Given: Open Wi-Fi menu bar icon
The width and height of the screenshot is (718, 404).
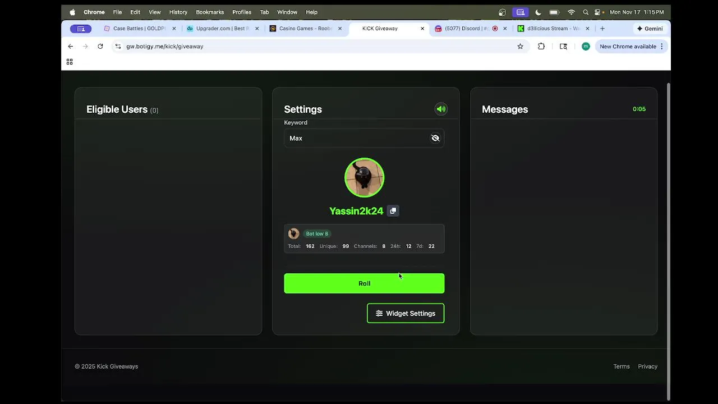Looking at the screenshot, I should pos(571,12).
